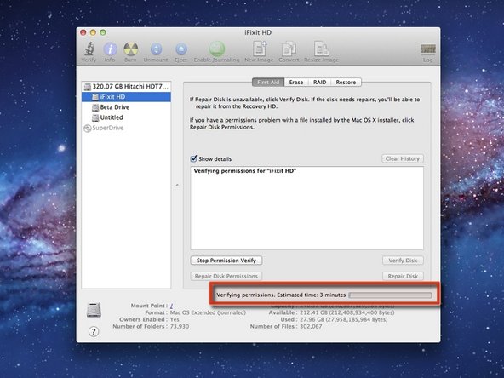Click the Number of Files value 302,067

point(311,326)
